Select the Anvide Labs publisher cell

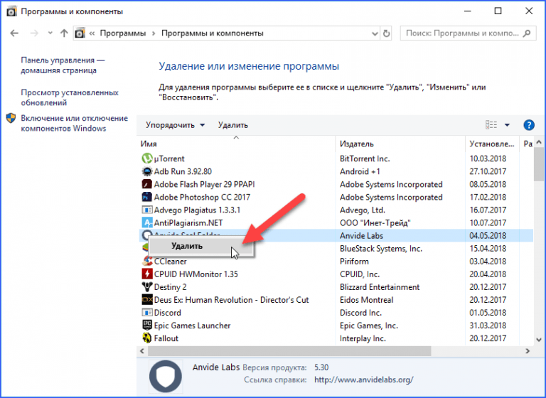pos(361,236)
